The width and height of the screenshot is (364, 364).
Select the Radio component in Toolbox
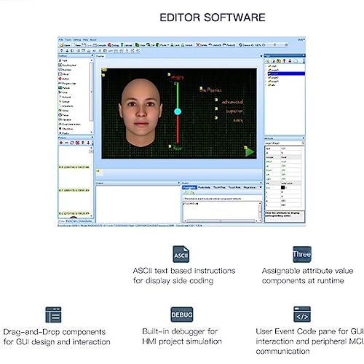[x=64, y=133]
